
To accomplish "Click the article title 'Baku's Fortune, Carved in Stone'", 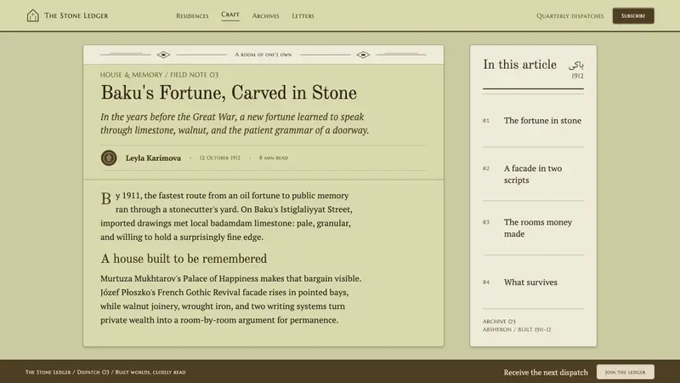I will [x=229, y=93].
